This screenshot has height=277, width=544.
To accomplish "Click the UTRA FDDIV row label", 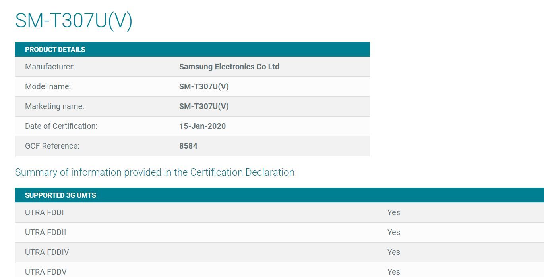I will coord(47,252).
